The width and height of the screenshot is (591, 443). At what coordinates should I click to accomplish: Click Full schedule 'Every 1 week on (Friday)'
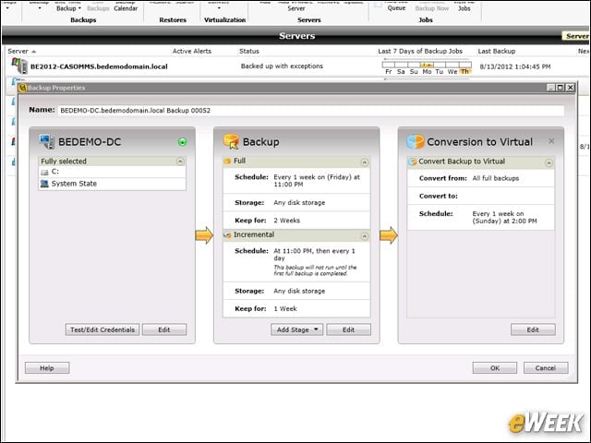click(x=317, y=181)
